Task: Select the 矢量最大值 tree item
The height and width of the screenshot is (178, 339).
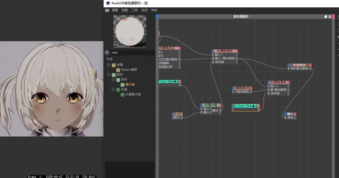Action: 133,94
